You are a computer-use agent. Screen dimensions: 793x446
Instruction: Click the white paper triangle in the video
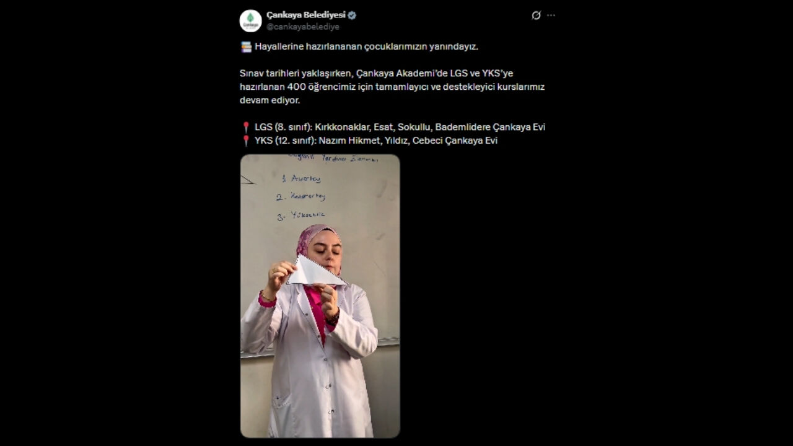tap(316, 272)
